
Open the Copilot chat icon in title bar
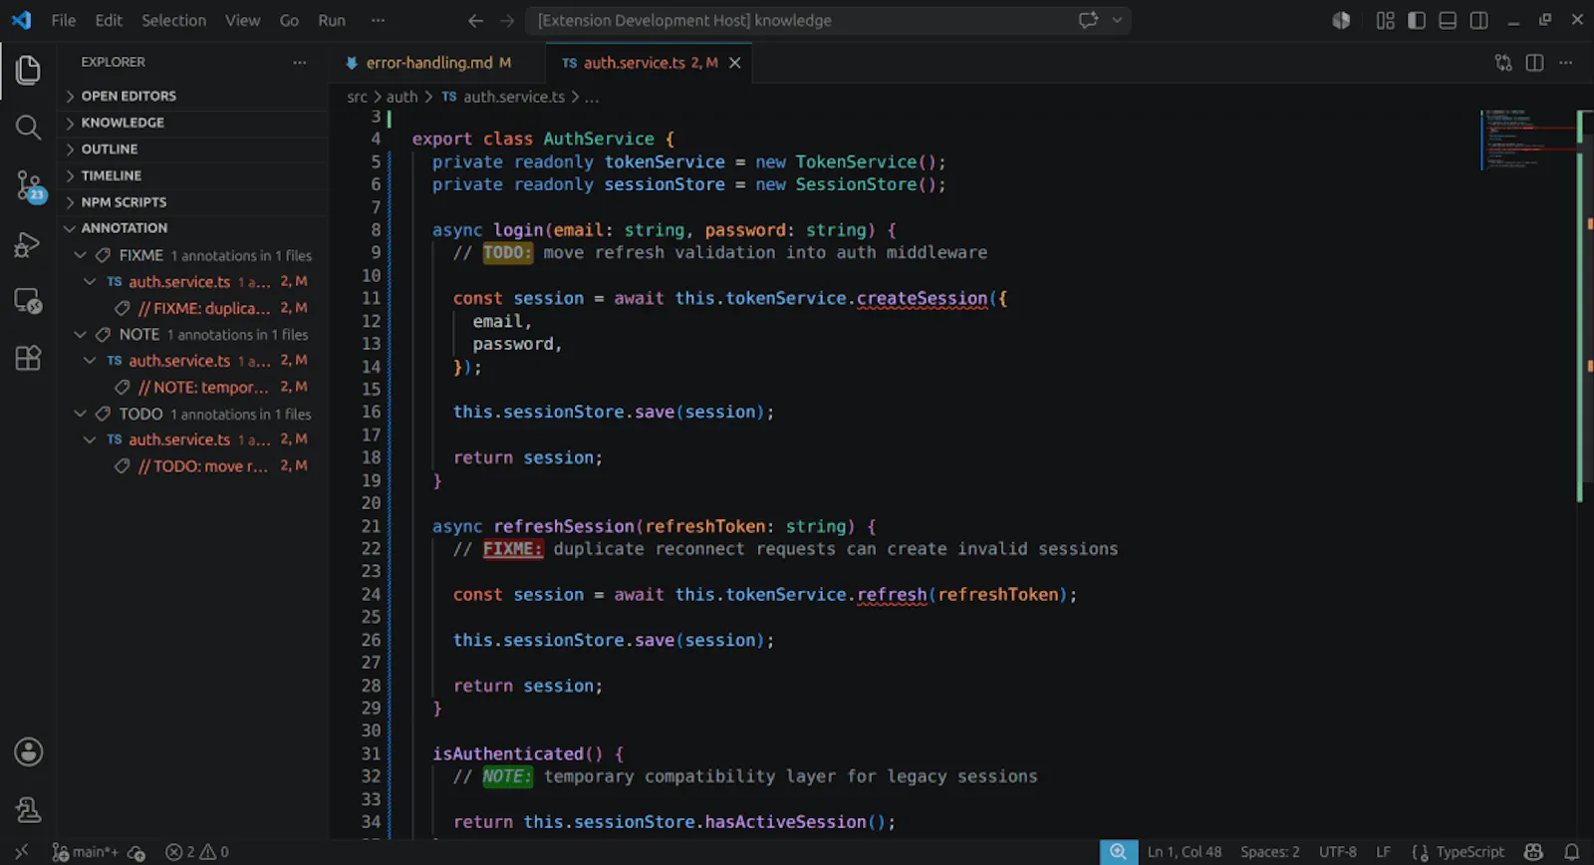1088,20
